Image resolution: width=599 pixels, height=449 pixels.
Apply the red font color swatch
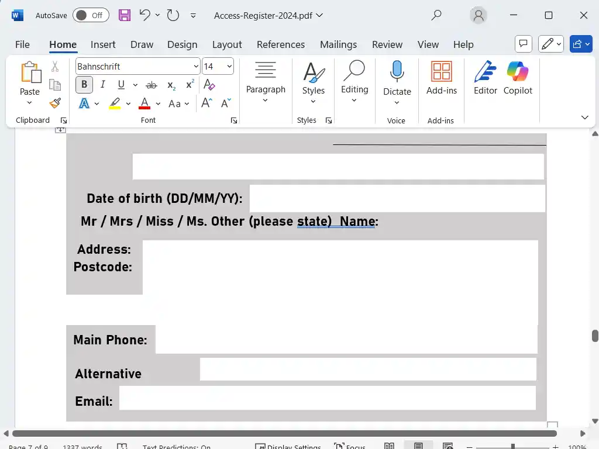pyautogui.click(x=144, y=103)
